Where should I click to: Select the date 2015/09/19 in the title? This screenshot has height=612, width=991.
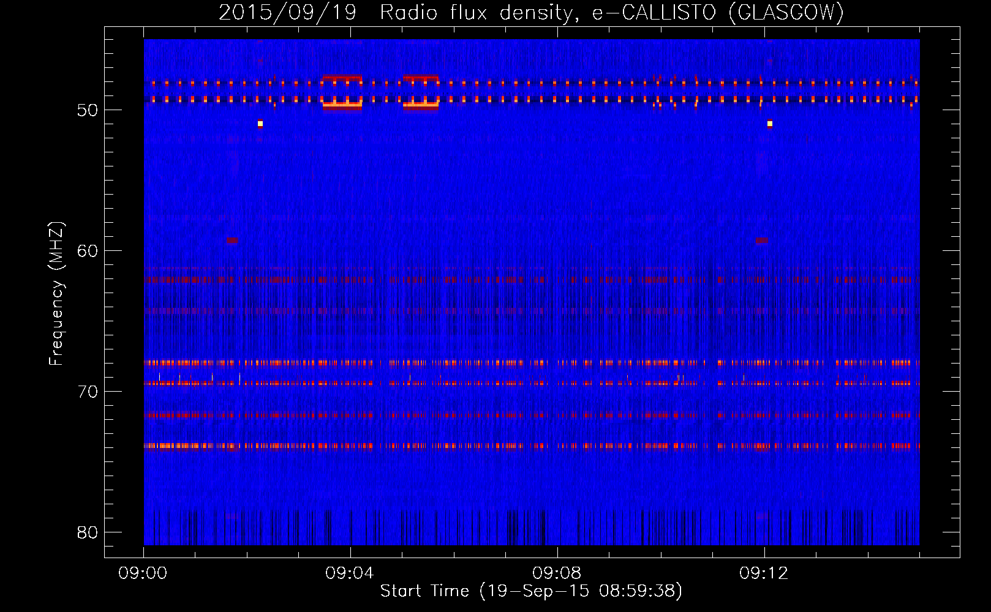(287, 12)
